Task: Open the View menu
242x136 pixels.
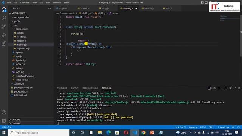Action: (35, 3)
